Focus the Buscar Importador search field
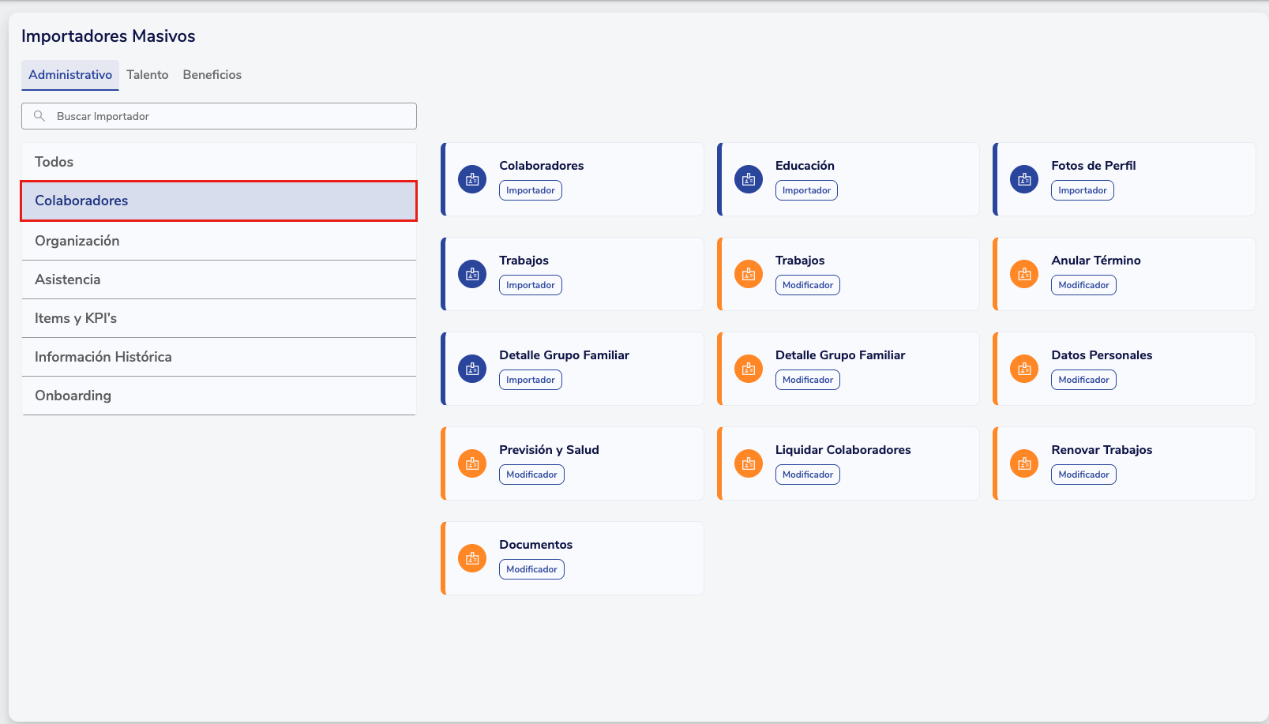1269x724 pixels. [229, 116]
